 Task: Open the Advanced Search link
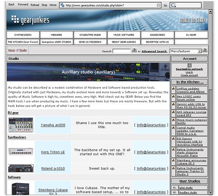click(154, 51)
